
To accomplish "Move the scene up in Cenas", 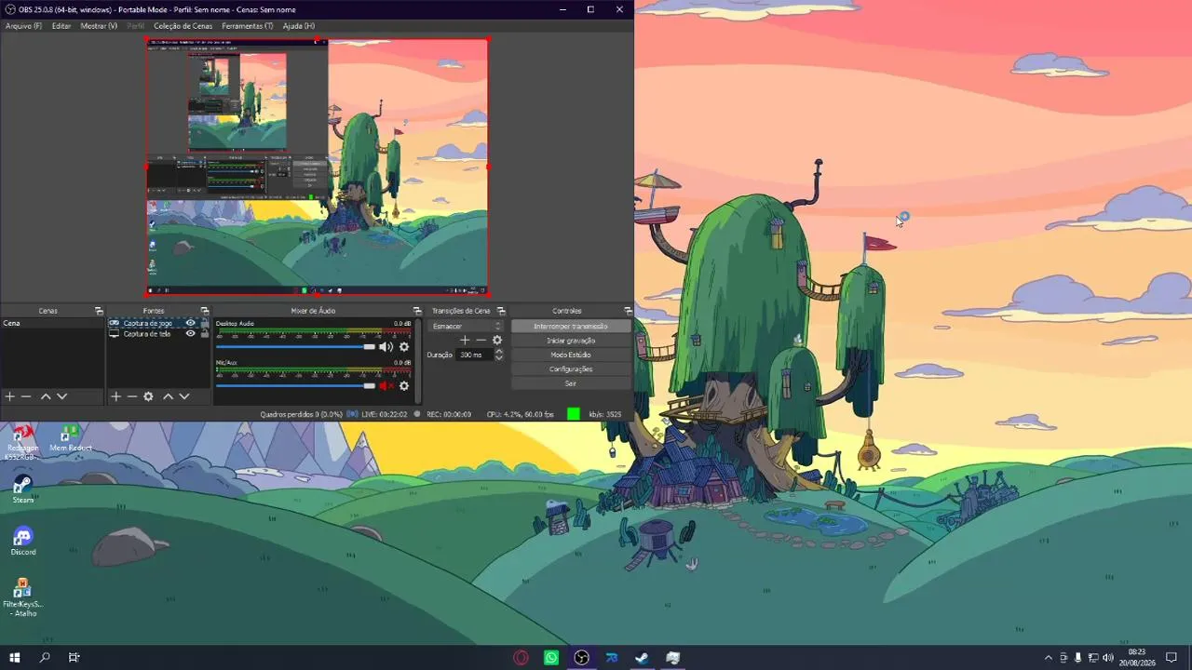I will pyautogui.click(x=46, y=396).
